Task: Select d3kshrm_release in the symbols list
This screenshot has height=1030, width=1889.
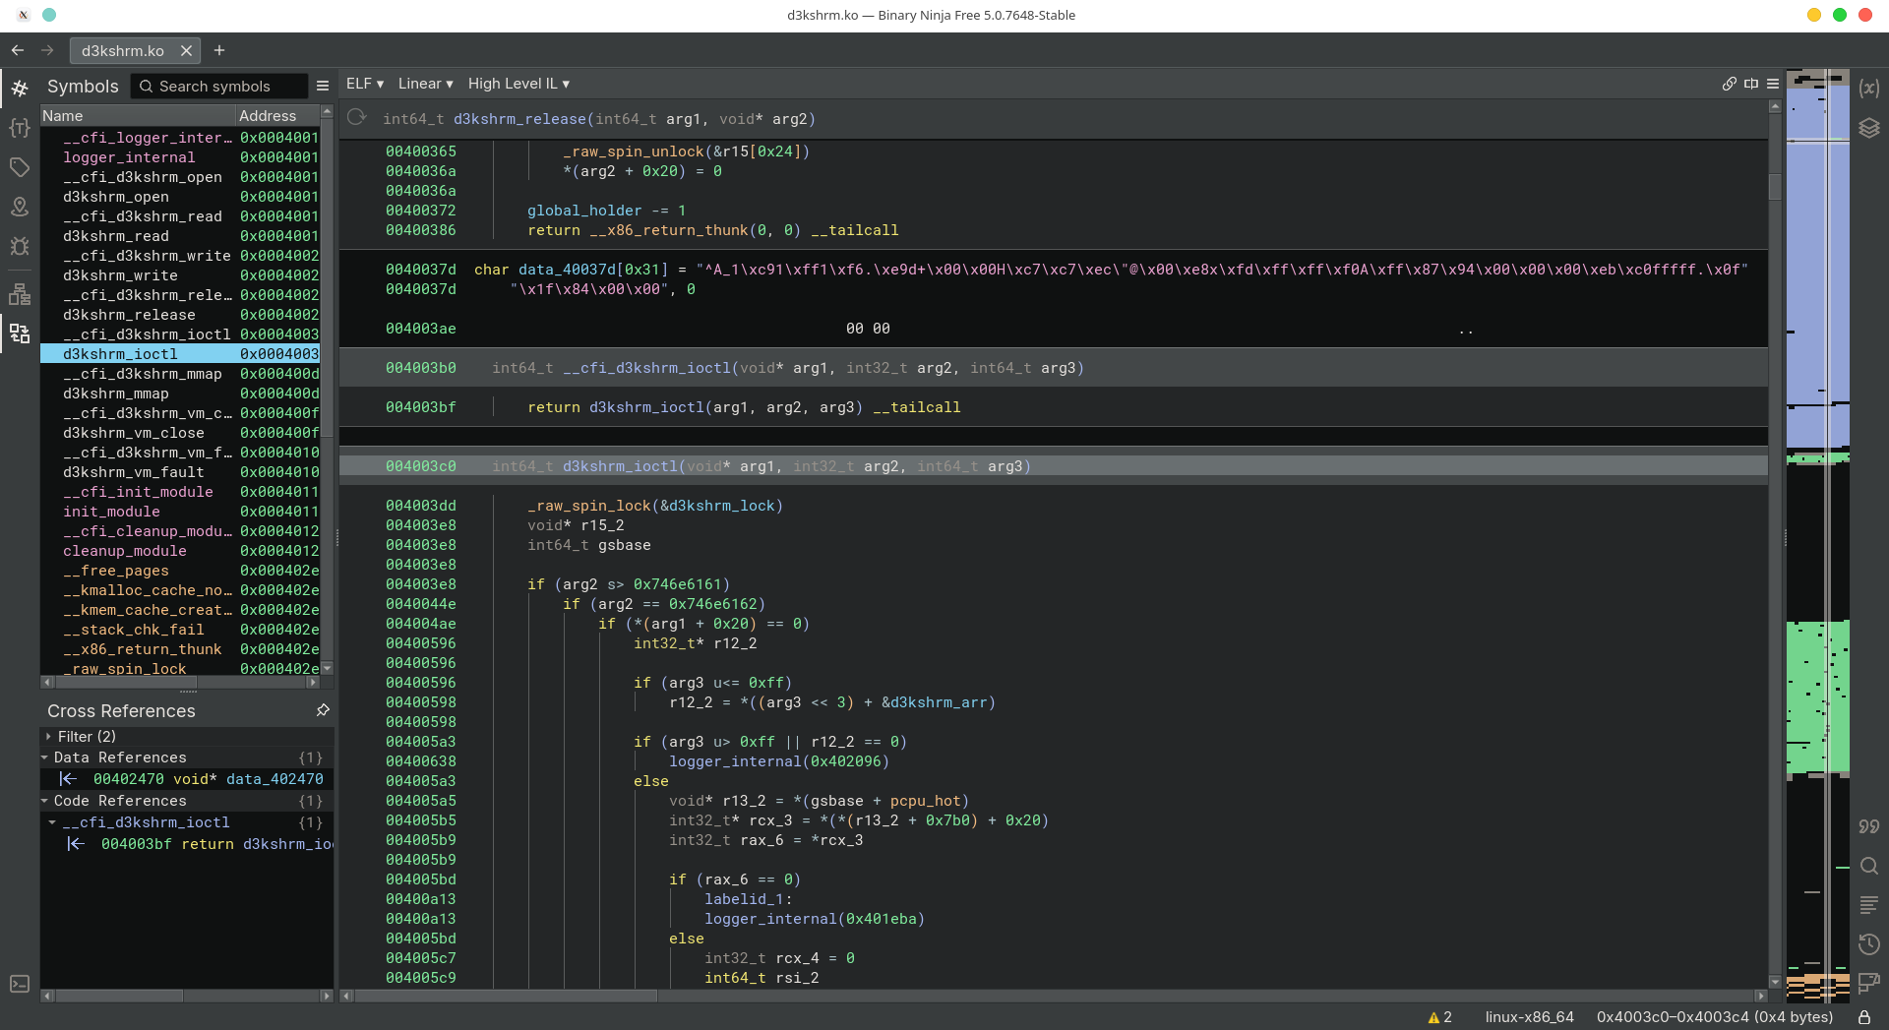Action: point(180,315)
